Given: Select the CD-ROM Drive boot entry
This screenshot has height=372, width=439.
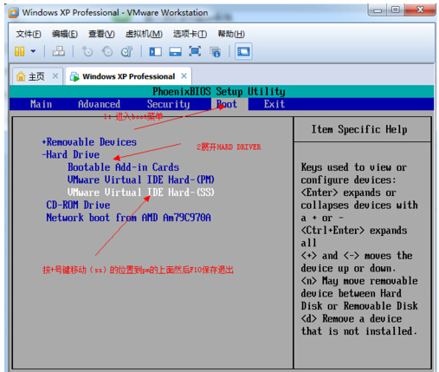Looking at the screenshot, I should click(78, 205).
